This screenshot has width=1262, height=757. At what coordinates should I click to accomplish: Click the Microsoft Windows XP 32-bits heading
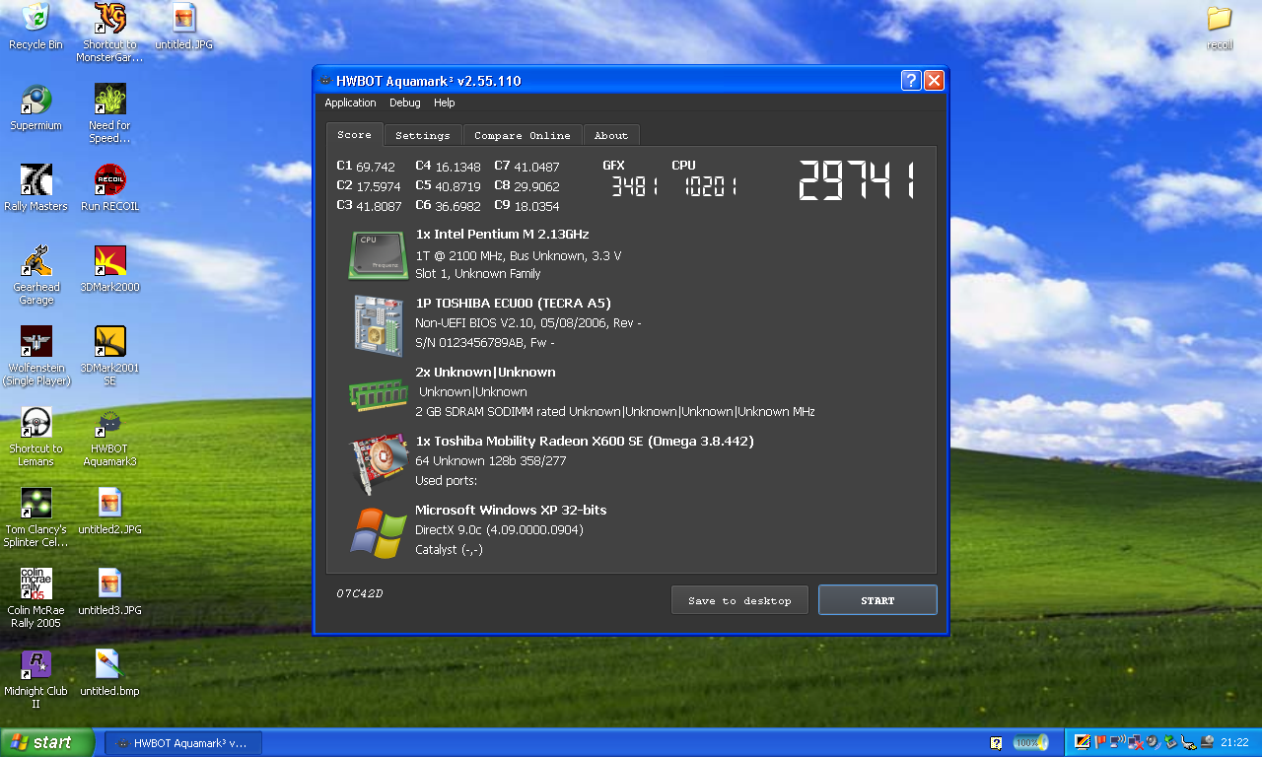point(511,511)
